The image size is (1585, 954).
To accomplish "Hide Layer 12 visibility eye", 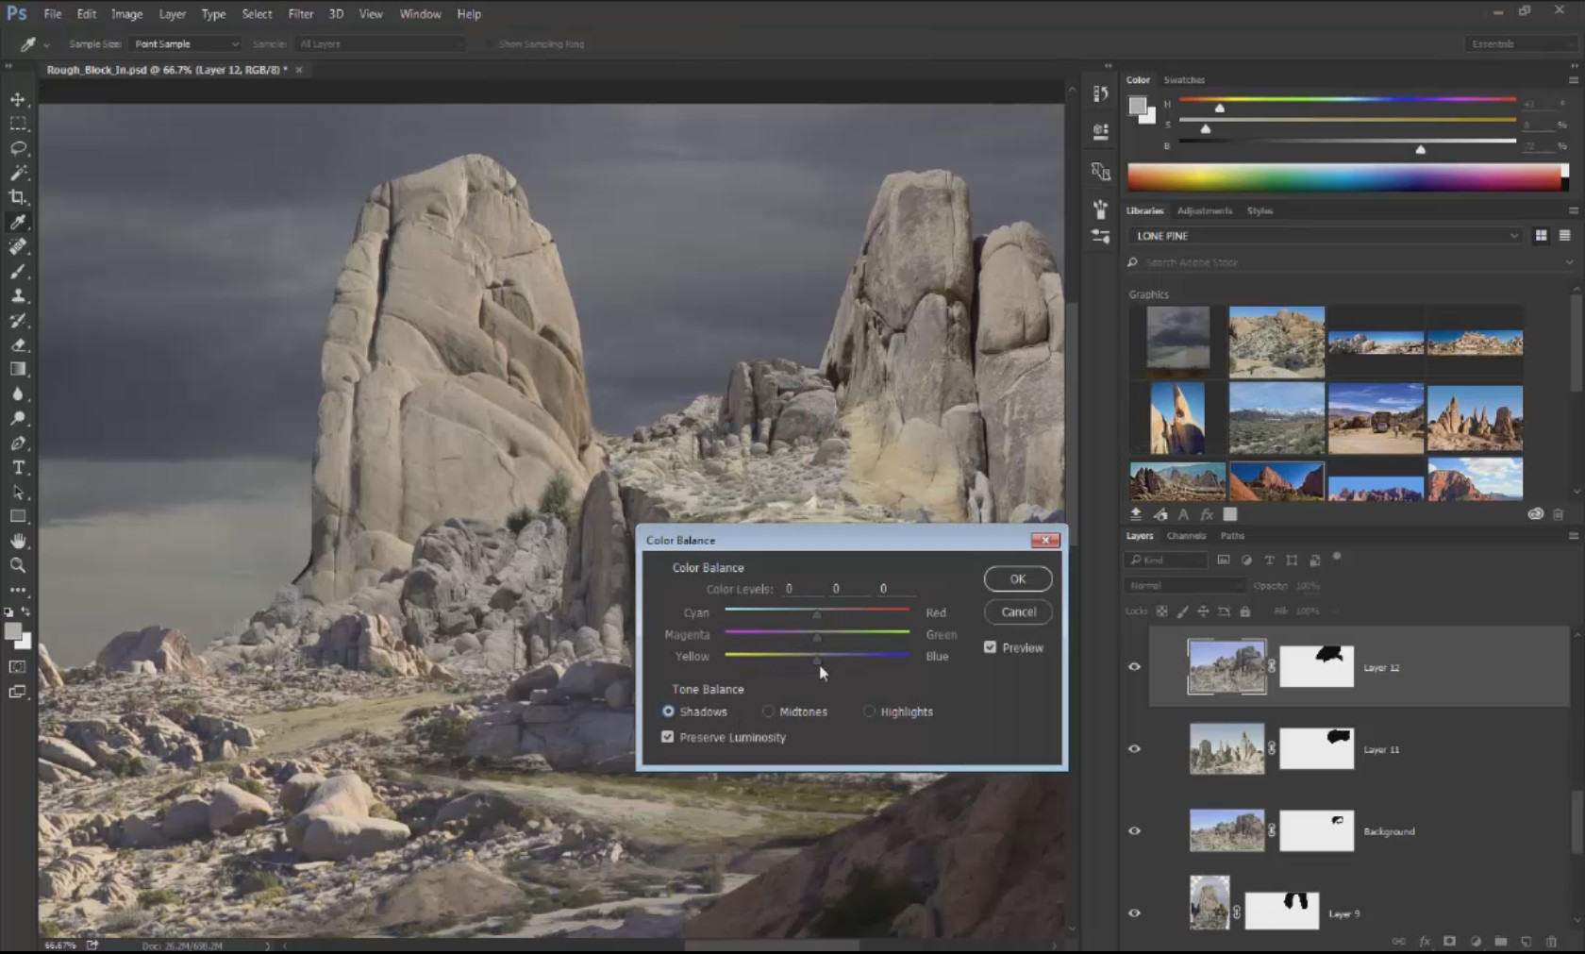I will [1134, 667].
